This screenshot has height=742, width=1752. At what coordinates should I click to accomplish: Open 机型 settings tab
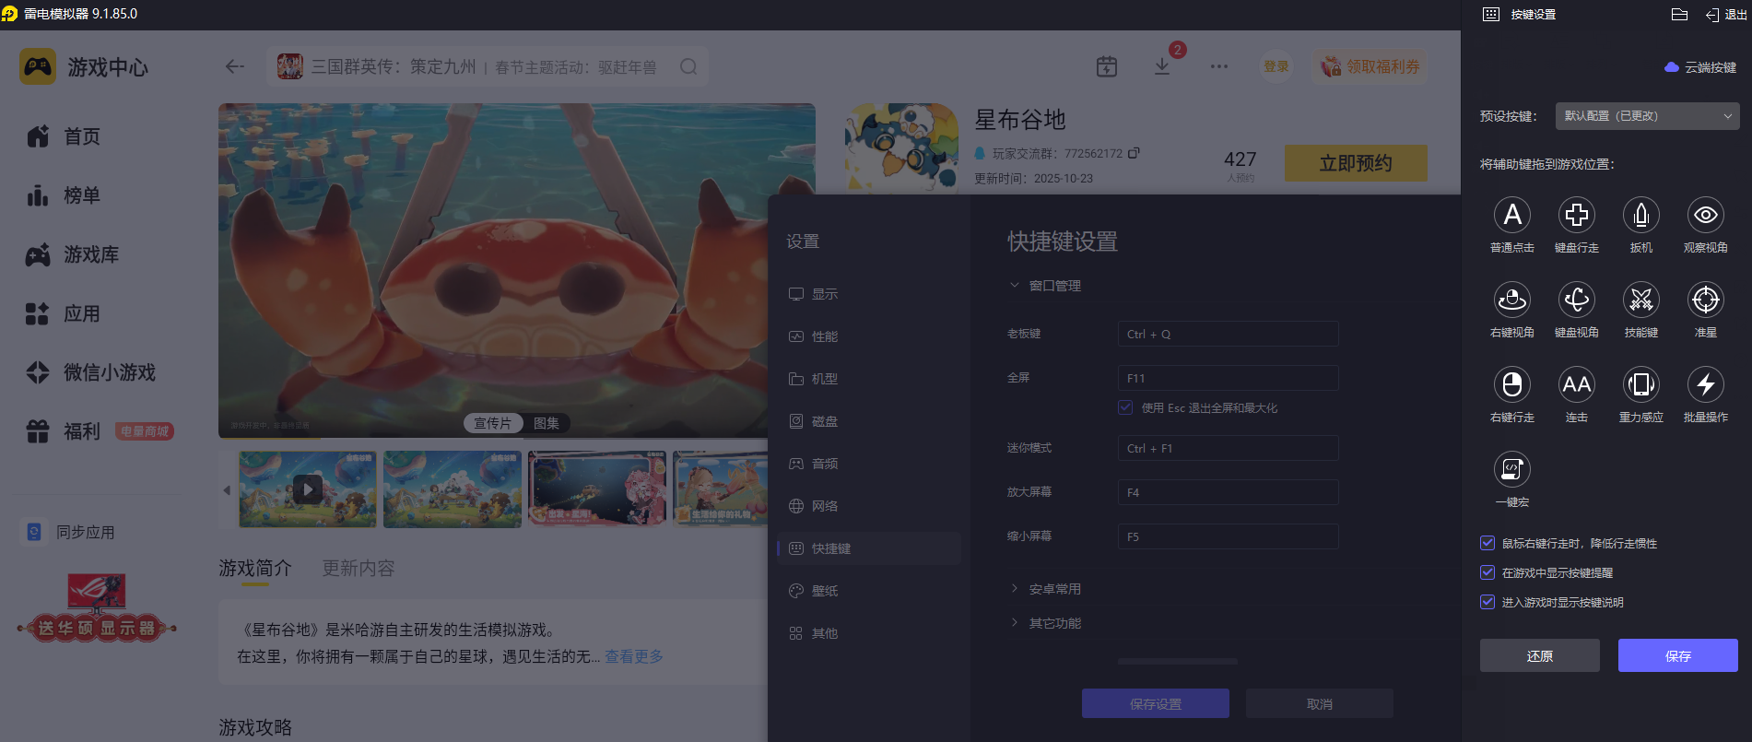click(869, 379)
